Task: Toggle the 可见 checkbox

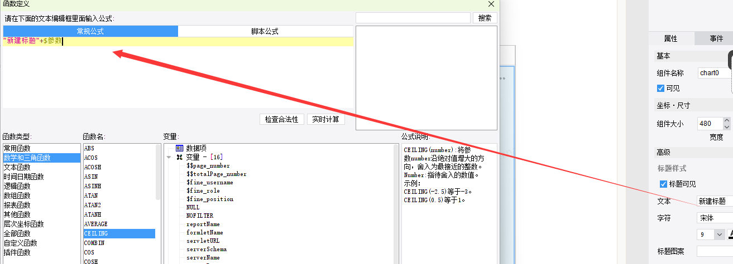Action: 661,89
